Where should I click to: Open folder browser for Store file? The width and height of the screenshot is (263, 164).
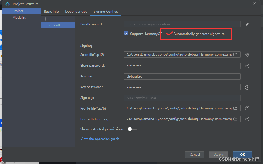pyautogui.click(x=236, y=54)
